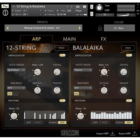Open the Purge dropdown menu
This screenshot has width=140, height=140.
81,11
